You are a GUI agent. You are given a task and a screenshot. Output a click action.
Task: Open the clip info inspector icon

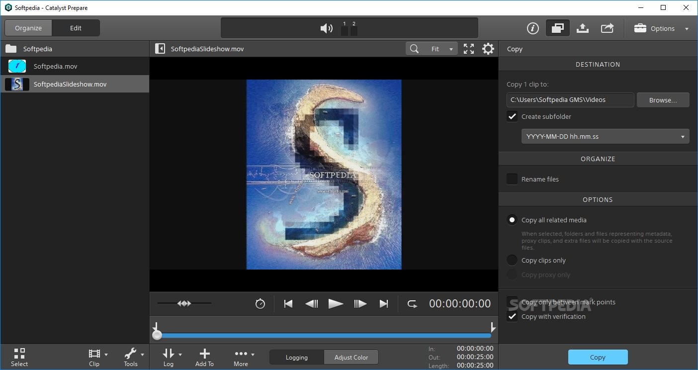(x=532, y=28)
